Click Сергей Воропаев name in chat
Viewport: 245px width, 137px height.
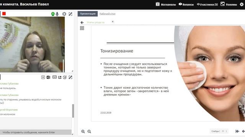(x=9, y=110)
